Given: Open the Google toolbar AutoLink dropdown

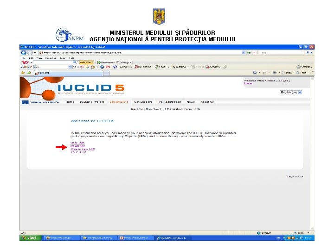Looking at the screenshot, I should [x=180, y=67].
